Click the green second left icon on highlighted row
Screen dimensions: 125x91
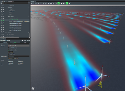click(3, 20)
